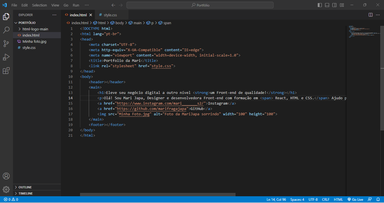Open the Selection menu
Image resolution: width=384 pixels, height=203 pixels.
pos(39,5)
